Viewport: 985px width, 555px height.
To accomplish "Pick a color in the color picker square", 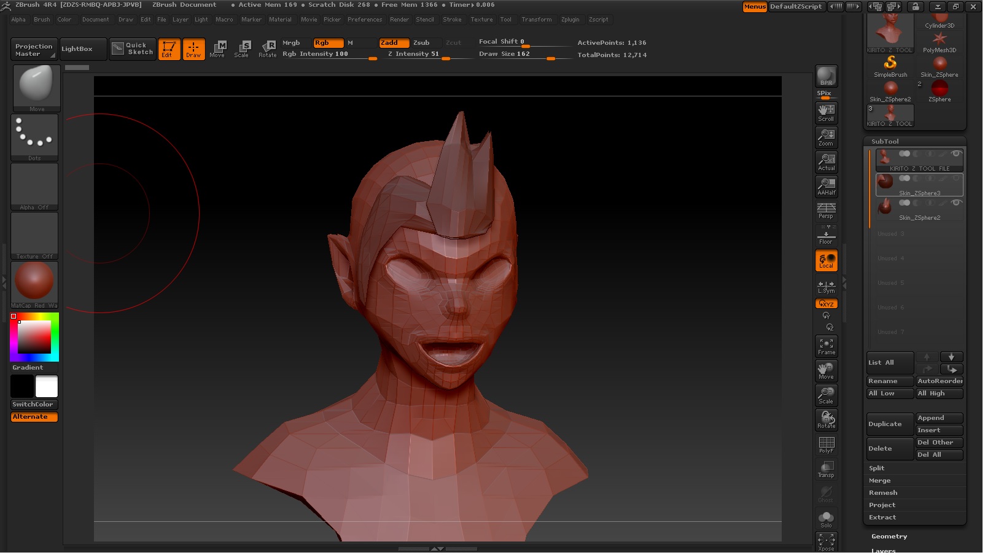I will point(34,338).
